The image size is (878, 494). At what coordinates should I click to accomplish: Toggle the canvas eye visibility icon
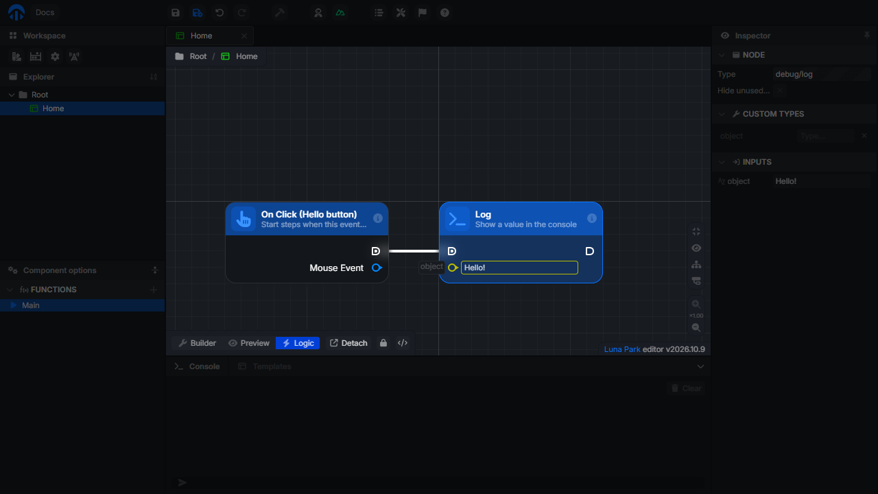click(696, 248)
